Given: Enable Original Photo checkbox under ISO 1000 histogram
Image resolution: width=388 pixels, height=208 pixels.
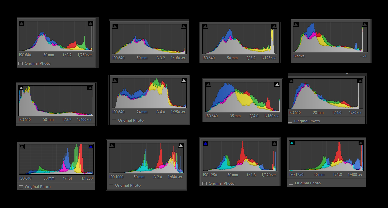Looking at the screenshot, I should 111,186.
